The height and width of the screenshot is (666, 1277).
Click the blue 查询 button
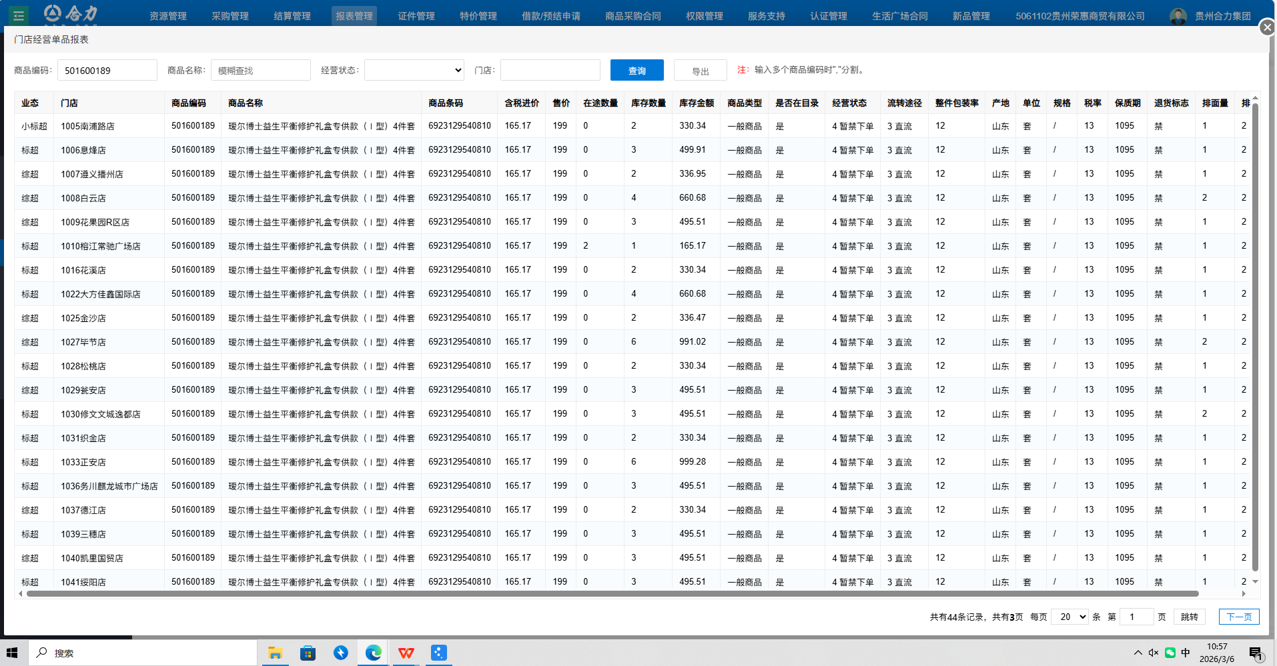pos(636,70)
